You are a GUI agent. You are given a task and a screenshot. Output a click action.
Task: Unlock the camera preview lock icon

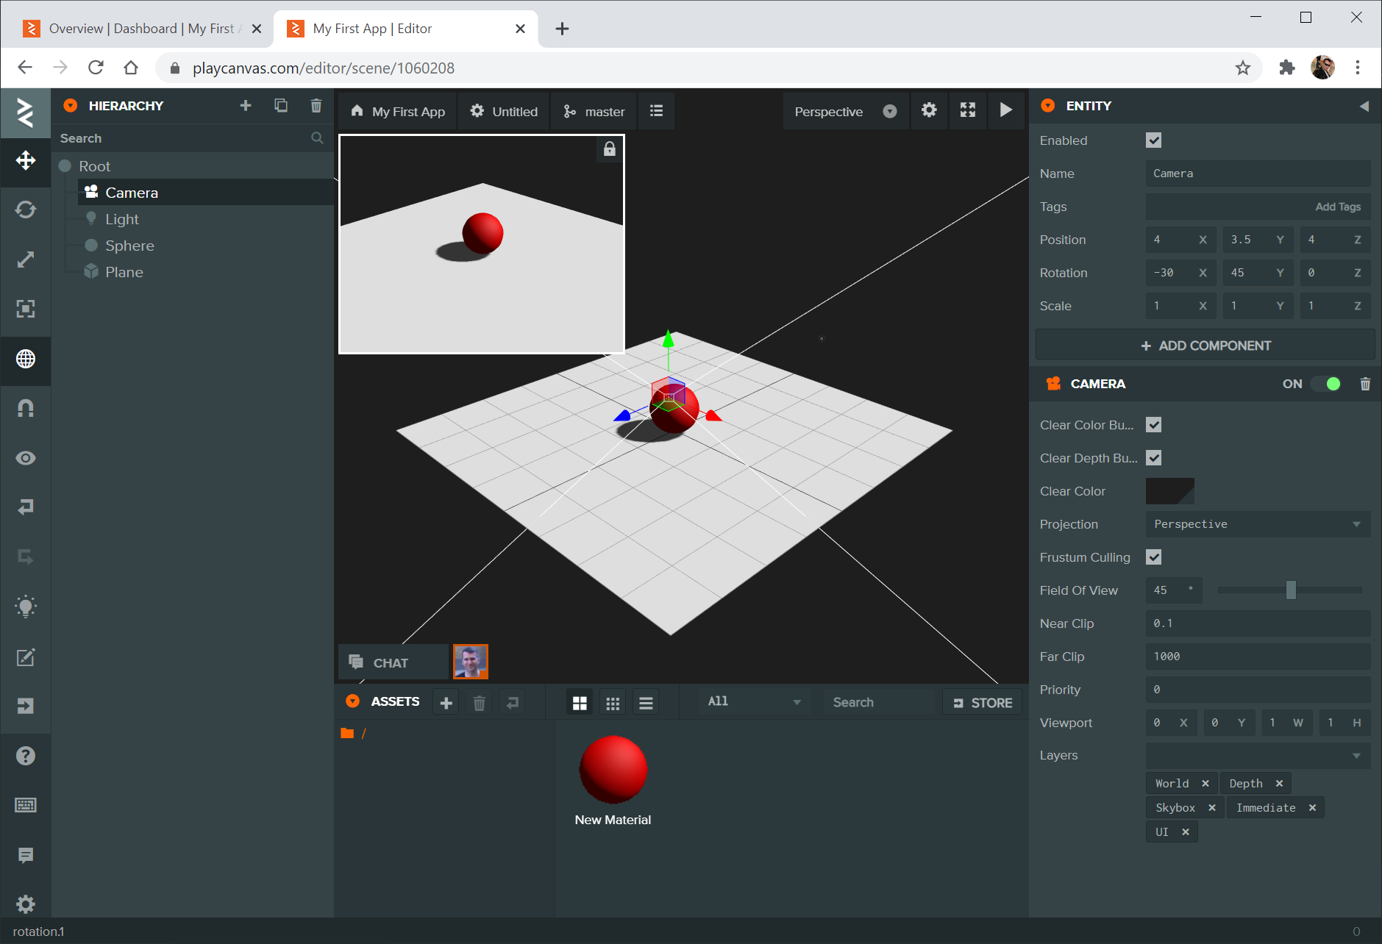coord(609,149)
